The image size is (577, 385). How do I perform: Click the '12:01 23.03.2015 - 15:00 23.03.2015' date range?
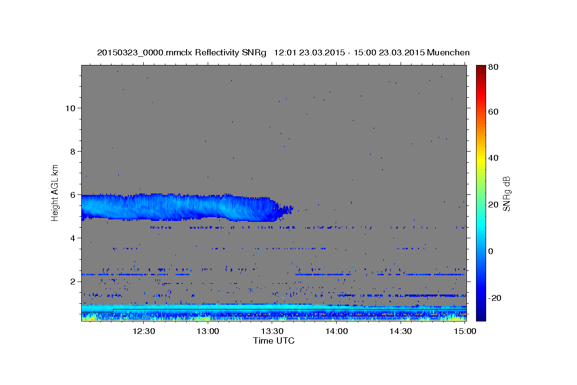[x=348, y=52]
